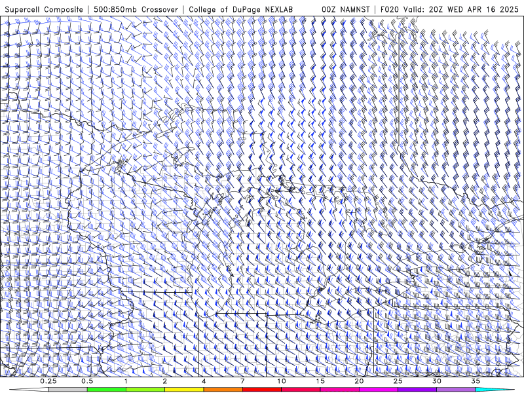Image resolution: width=524 pixels, height=393 pixels.
Task: Pick the gray swatch between 0.25 and 0.5
Action: click(x=68, y=390)
